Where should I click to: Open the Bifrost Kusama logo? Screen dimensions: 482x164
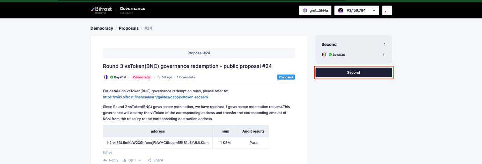(x=101, y=10)
